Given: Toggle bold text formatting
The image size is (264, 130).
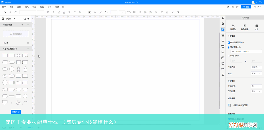Looking at the screenshot, I should [48, 12].
